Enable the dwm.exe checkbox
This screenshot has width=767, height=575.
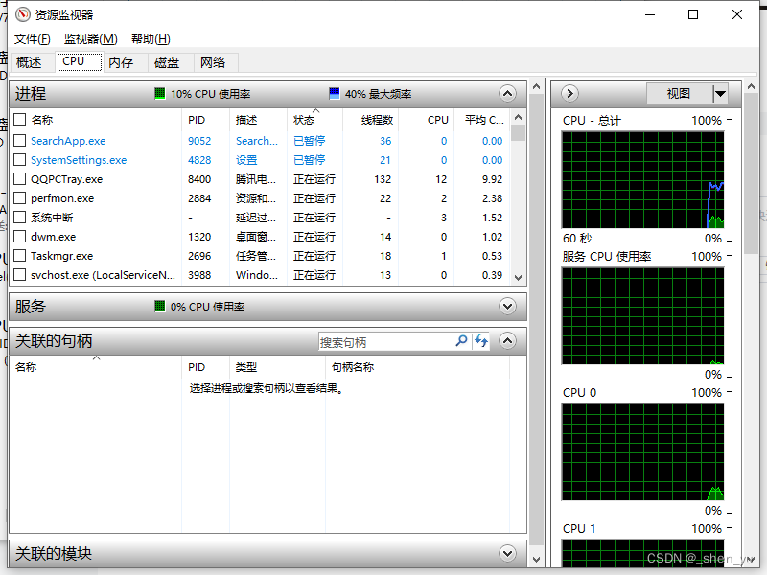point(19,237)
